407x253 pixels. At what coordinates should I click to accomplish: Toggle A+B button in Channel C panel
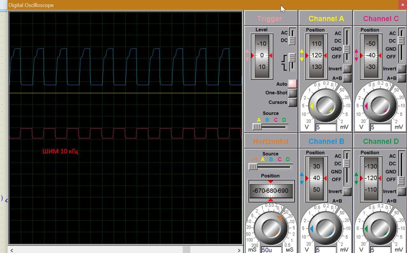coord(402,78)
